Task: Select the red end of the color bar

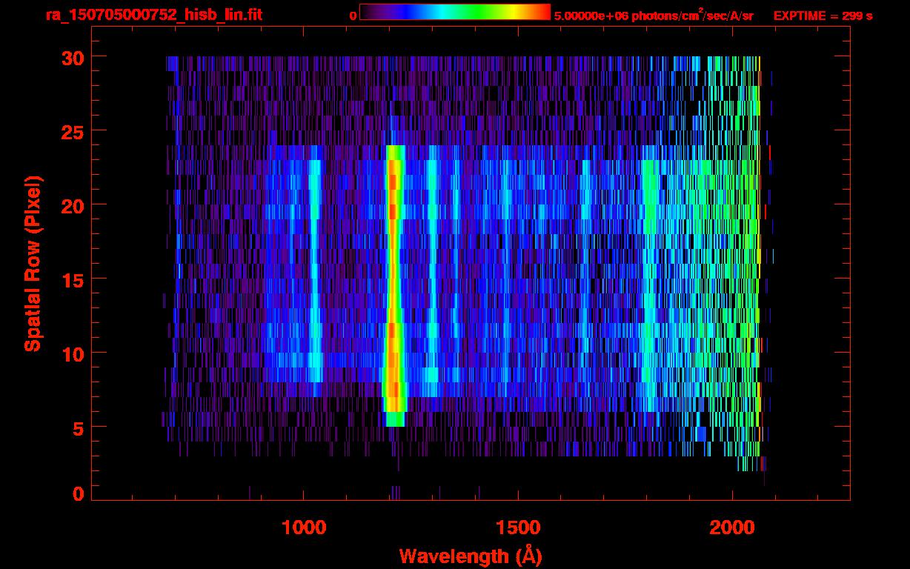Action: (x=542, y=12)
